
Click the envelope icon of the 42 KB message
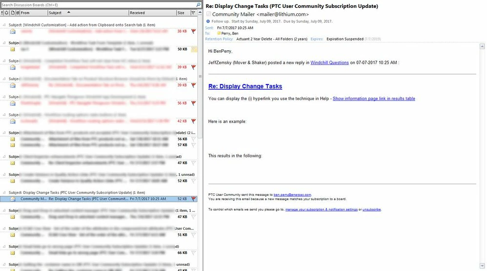12,121
